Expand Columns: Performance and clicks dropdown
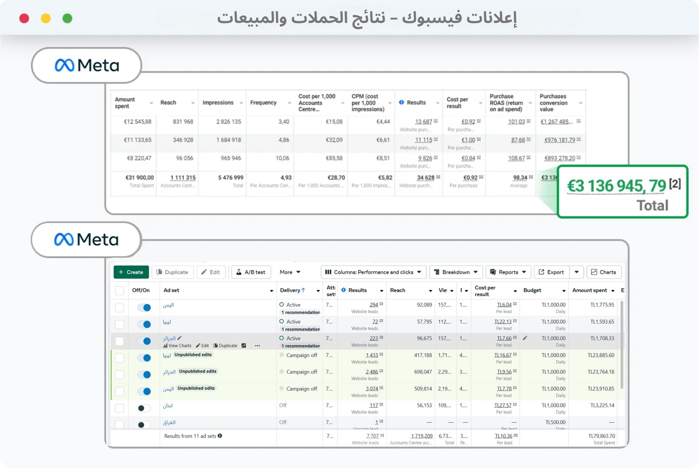The image size is (699, 468). pos(373,272)
